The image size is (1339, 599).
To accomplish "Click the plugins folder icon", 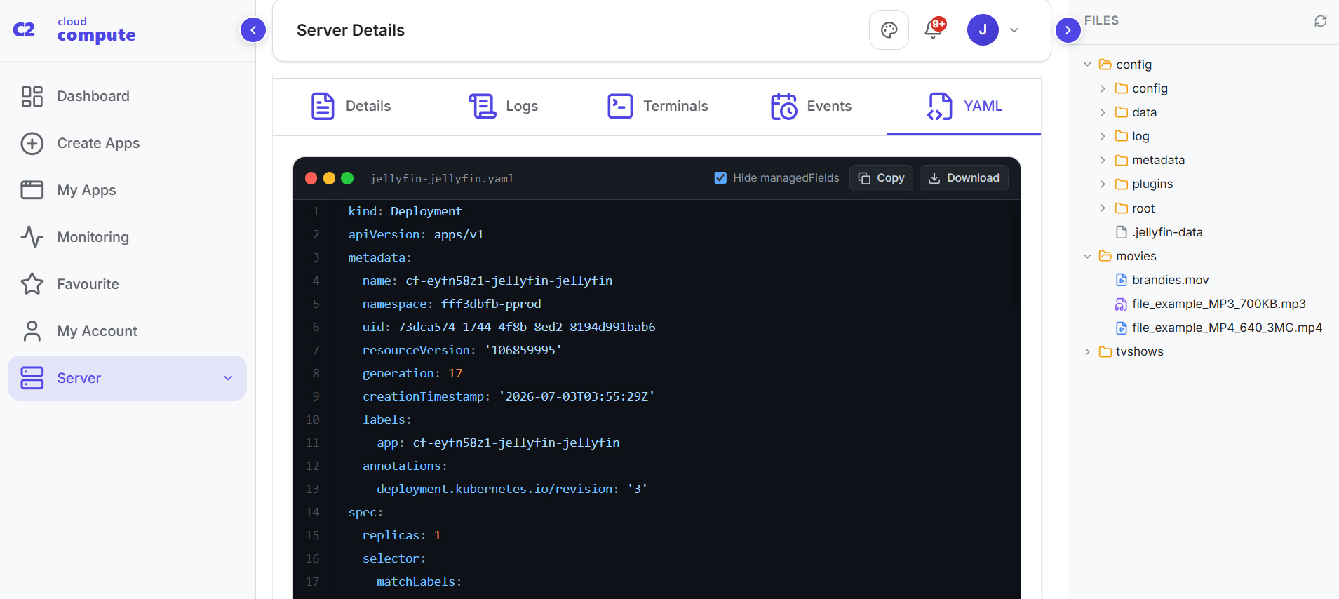I will (x=1122, y=184).
